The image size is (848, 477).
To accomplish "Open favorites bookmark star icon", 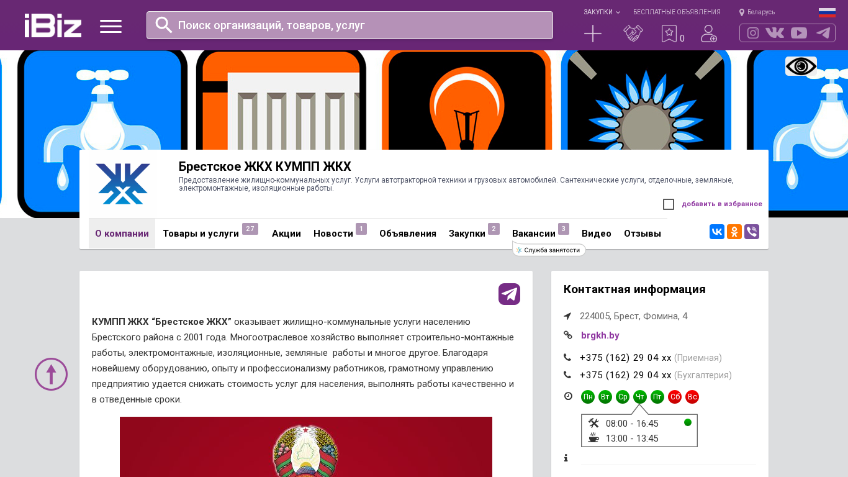I will 669,34.
